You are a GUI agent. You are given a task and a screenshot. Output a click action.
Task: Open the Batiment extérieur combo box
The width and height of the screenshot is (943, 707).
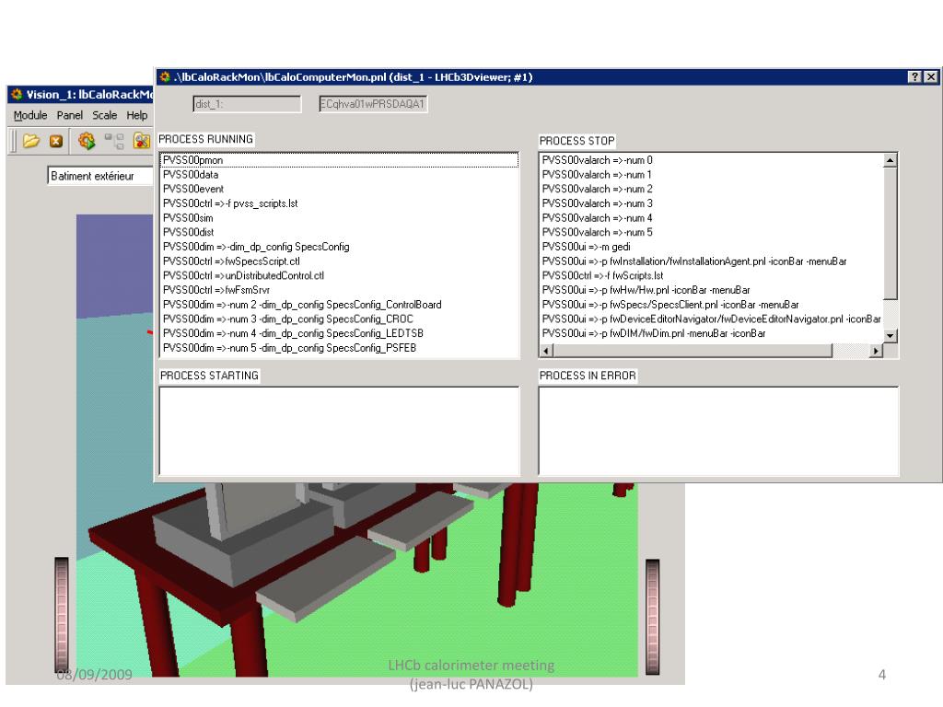point(100,176)
